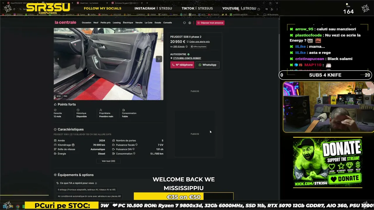374x210 pixels.
Task: Open the 295 €/mois financing link
Action: coord(179,47)
